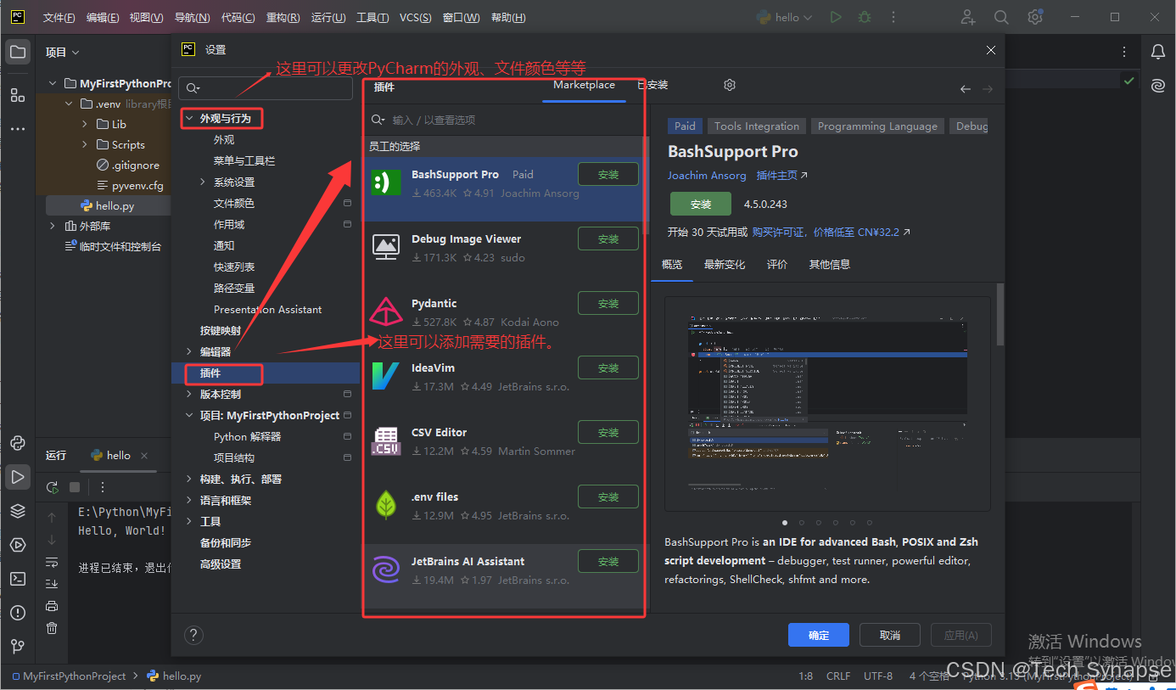Open the hello run configuration dropdown
1176x690 pixels.
point(784,17)
